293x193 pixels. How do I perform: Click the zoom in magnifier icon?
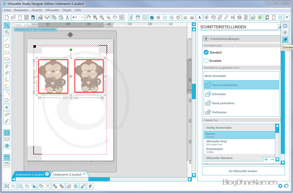click(95, 17)
